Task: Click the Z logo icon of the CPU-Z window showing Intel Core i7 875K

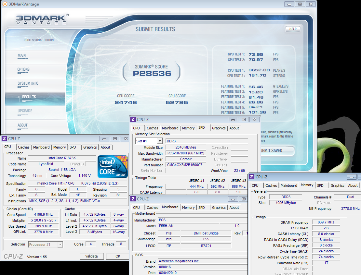Action: [x=4, y=138]
